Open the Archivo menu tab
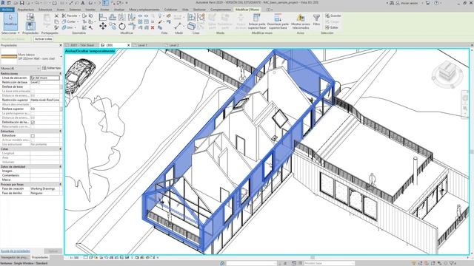 coord(7,10)
